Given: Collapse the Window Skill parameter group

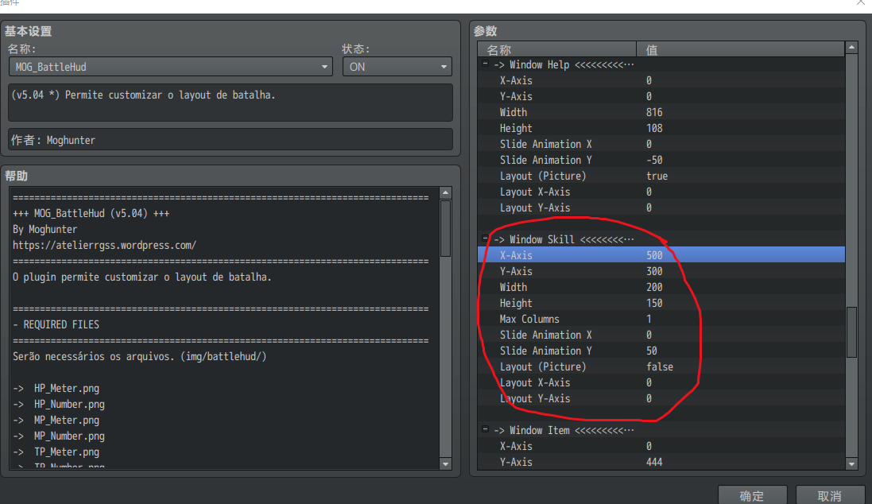Looking at the screenshot, I should tap(485, 238).
